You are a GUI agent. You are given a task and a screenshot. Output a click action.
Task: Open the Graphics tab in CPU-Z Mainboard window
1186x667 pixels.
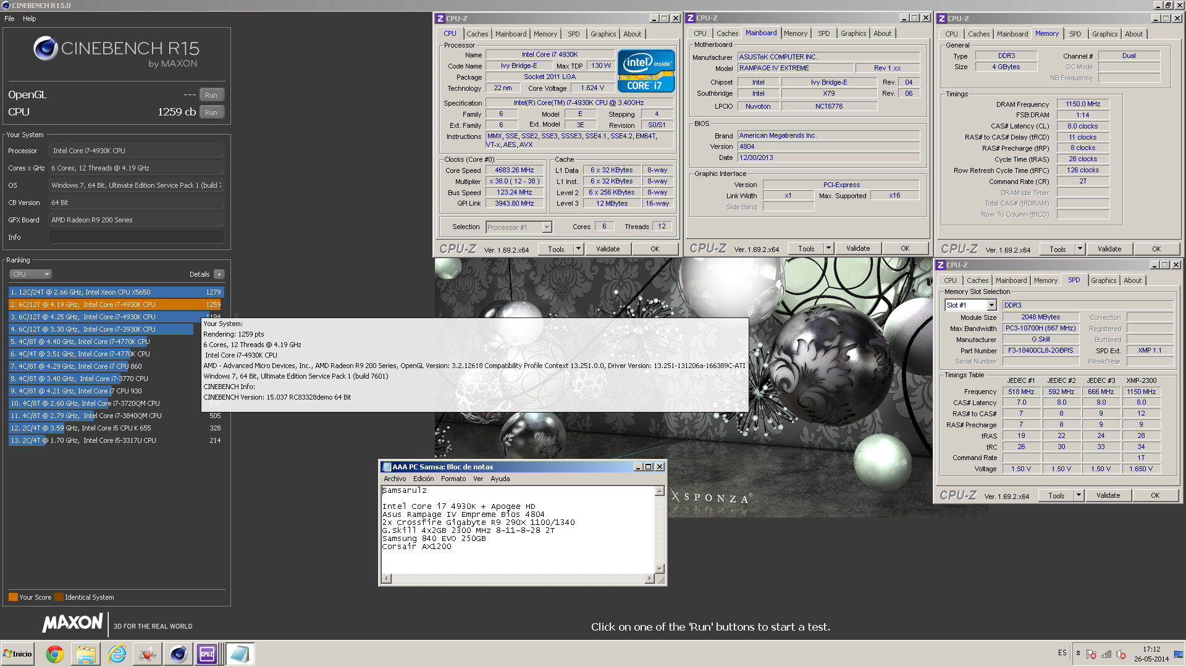point(853,33)
